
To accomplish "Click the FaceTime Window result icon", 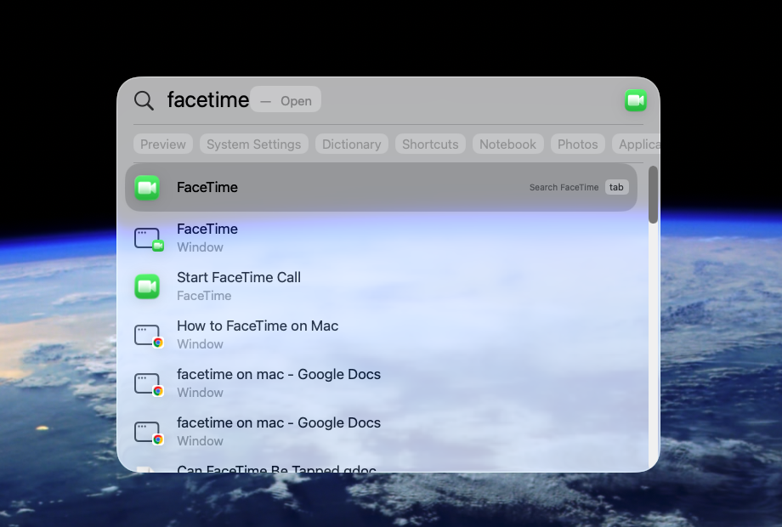I will click(x=149, y=239).
